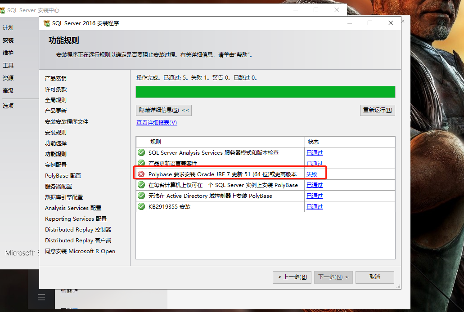Open 已通过 link for KB2919355 安装
The image size is (464, 312).
coord(315,206)
